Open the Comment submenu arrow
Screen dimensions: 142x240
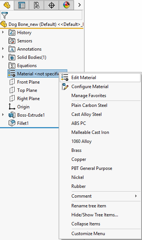[136, 196]
